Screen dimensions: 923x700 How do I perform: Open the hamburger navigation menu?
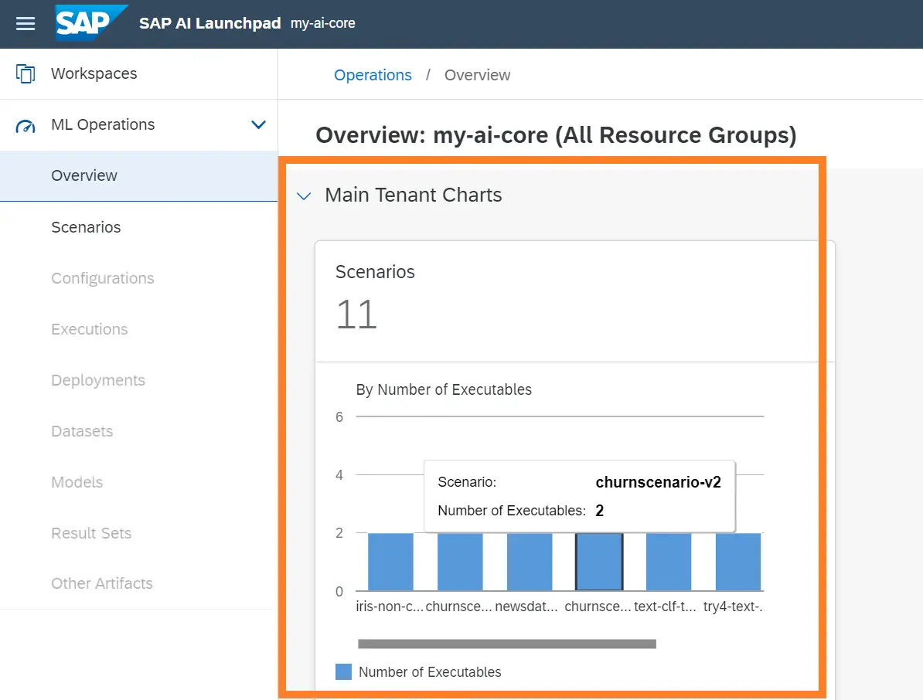(x=26, y=23)
